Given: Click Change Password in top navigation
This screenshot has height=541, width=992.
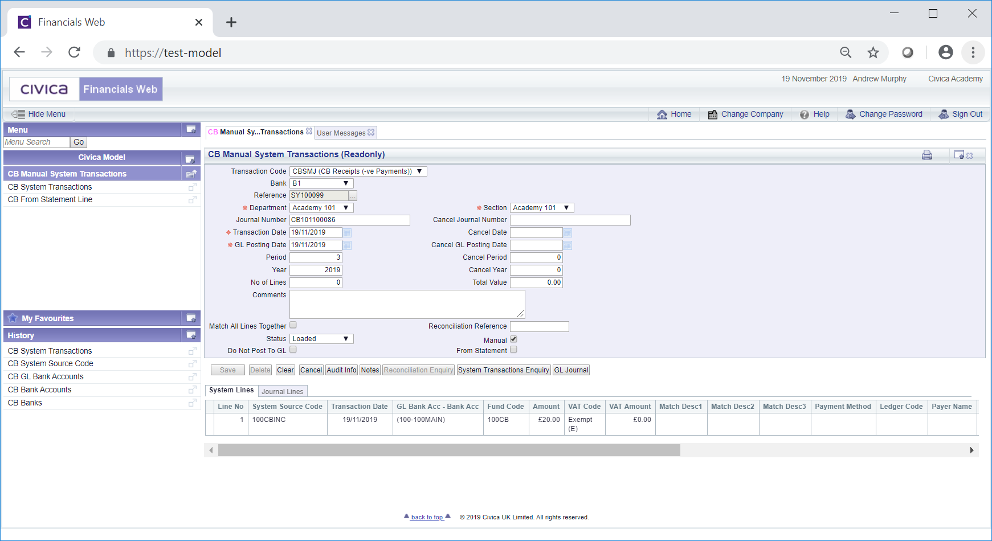Looking at the screenshot, I should [x=884, y=114].
